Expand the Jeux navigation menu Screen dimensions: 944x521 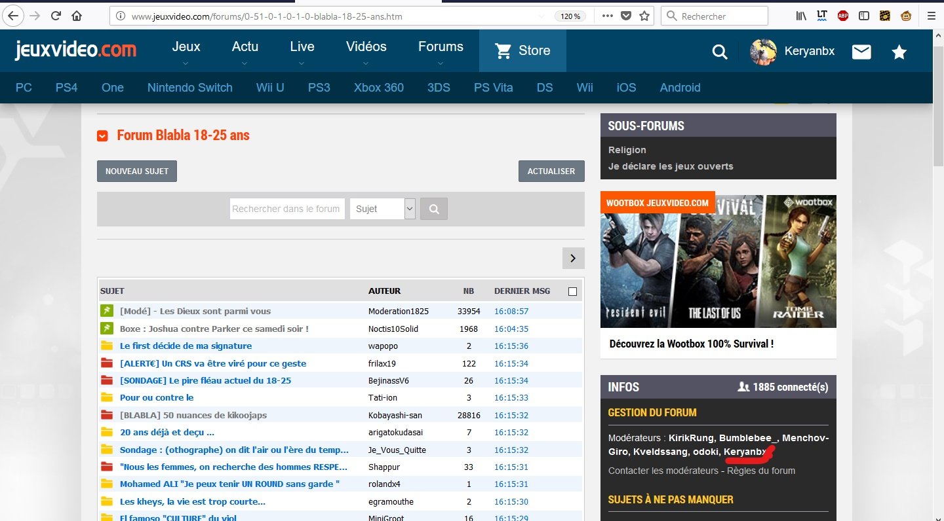tap(186, 51)
